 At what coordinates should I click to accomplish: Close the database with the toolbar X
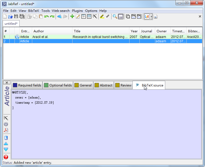tap(200, 16)
